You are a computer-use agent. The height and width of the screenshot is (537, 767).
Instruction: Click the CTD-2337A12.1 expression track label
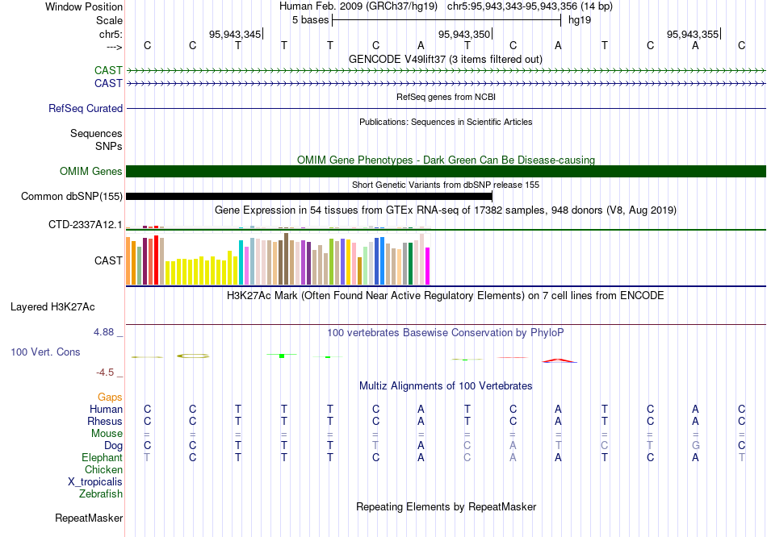tap(86, 224)
